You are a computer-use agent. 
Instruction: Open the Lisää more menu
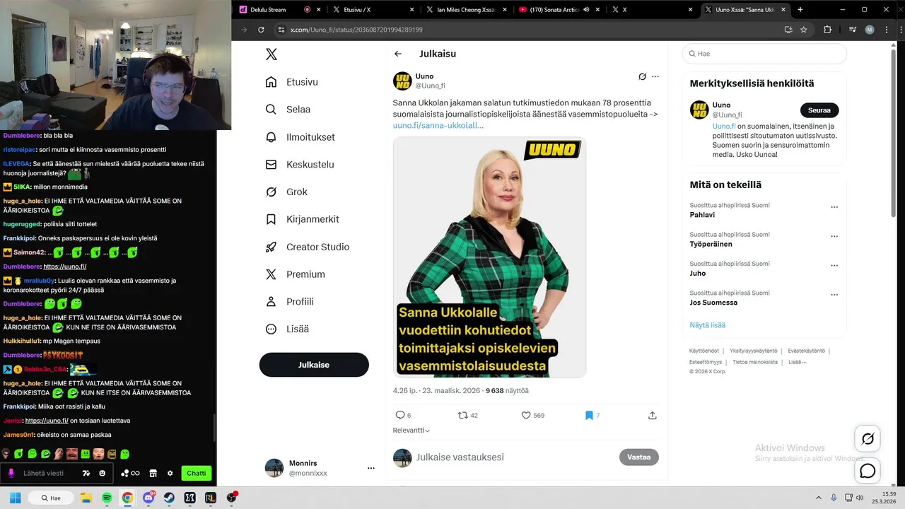[286, 329]
